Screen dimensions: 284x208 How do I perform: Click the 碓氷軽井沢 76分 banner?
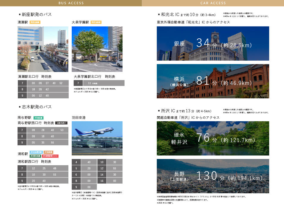tap(213, 138)
